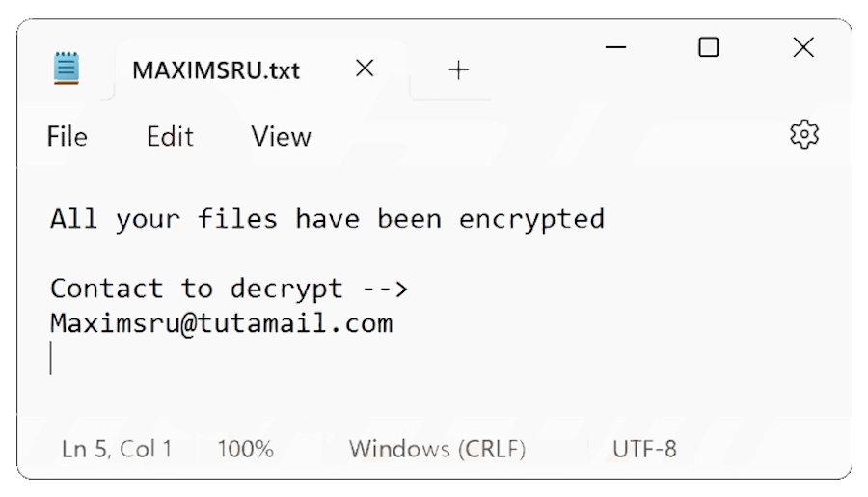Click the Maximsru@tutamail.com email text
The width and height of the screenshot is (868, 497).
click(221, 323)
